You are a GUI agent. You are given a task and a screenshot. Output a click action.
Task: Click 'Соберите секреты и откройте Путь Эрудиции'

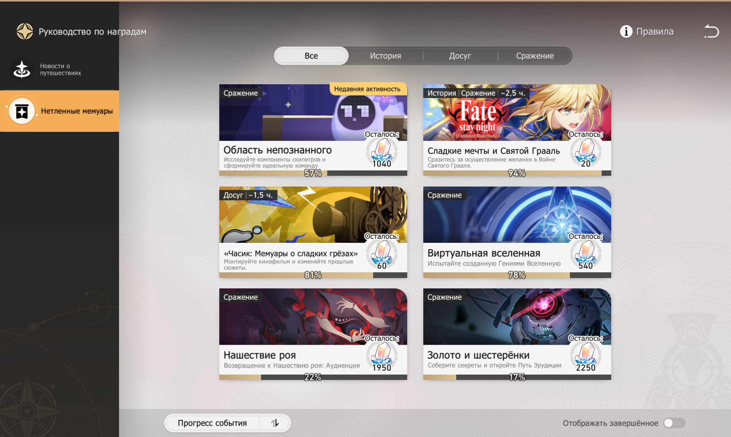494,365
